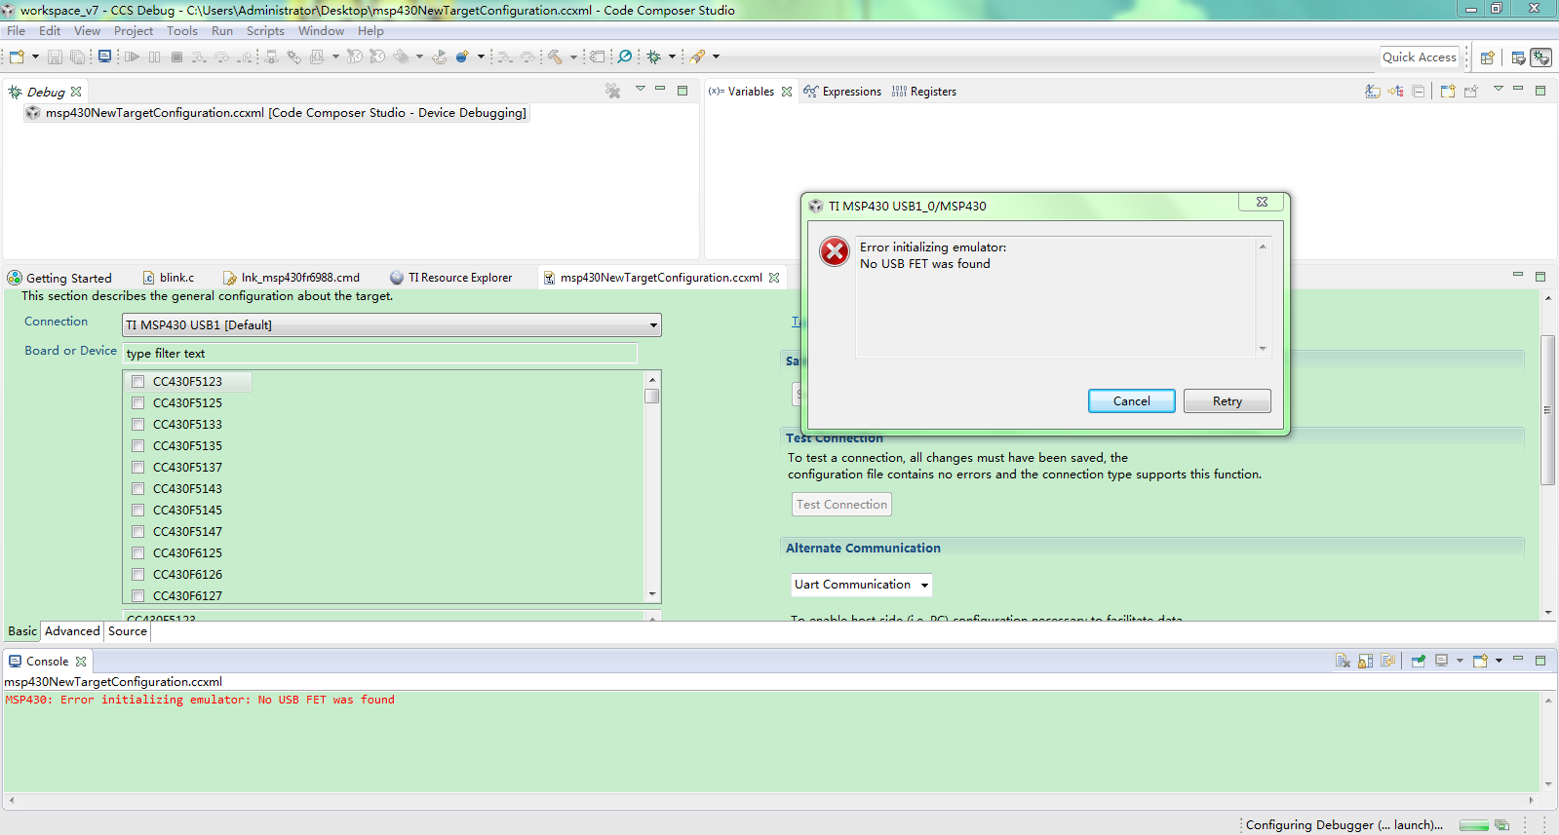Check the CC430F5125 device checkbox
Viewport: 1559px width, 835px height.
tap(138, 403)
